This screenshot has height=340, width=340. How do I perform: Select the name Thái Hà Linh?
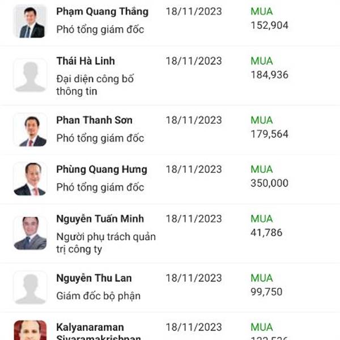click(x=85, y=61)
